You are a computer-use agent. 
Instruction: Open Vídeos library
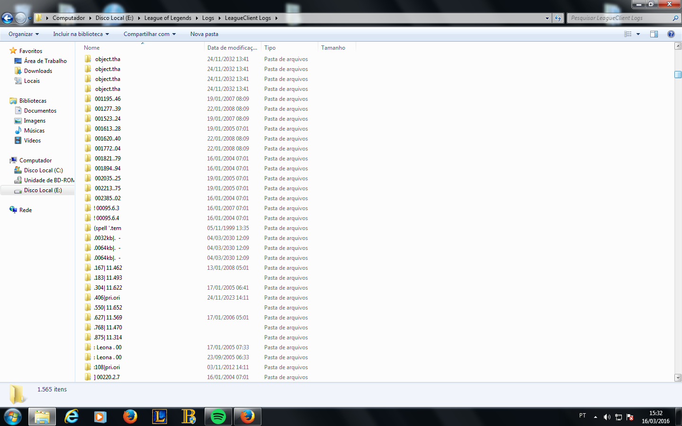click(32, 141)
